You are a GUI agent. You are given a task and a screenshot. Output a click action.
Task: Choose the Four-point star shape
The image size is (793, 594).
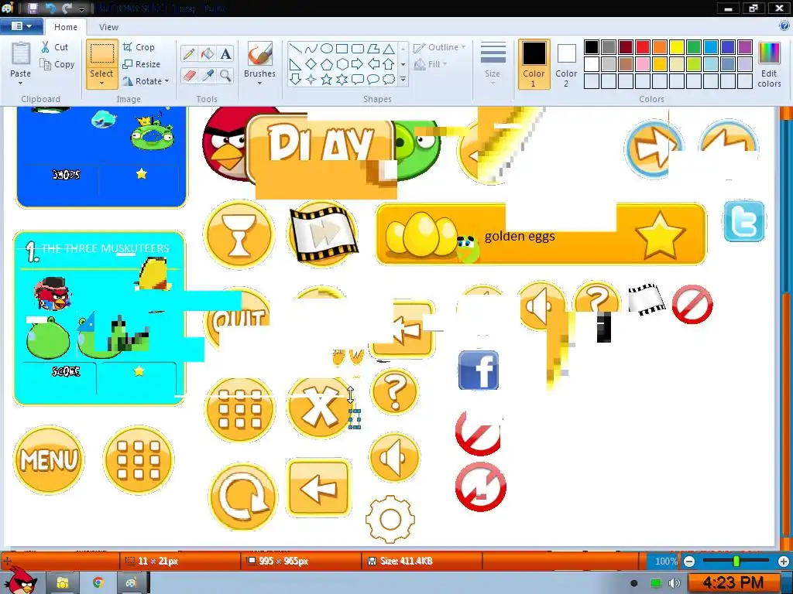tap(311, 80)
